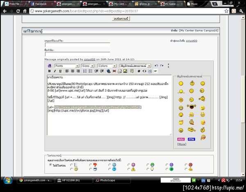Click the delete this message button
This screenshot has height=192, width=246.
pos(121,19)
